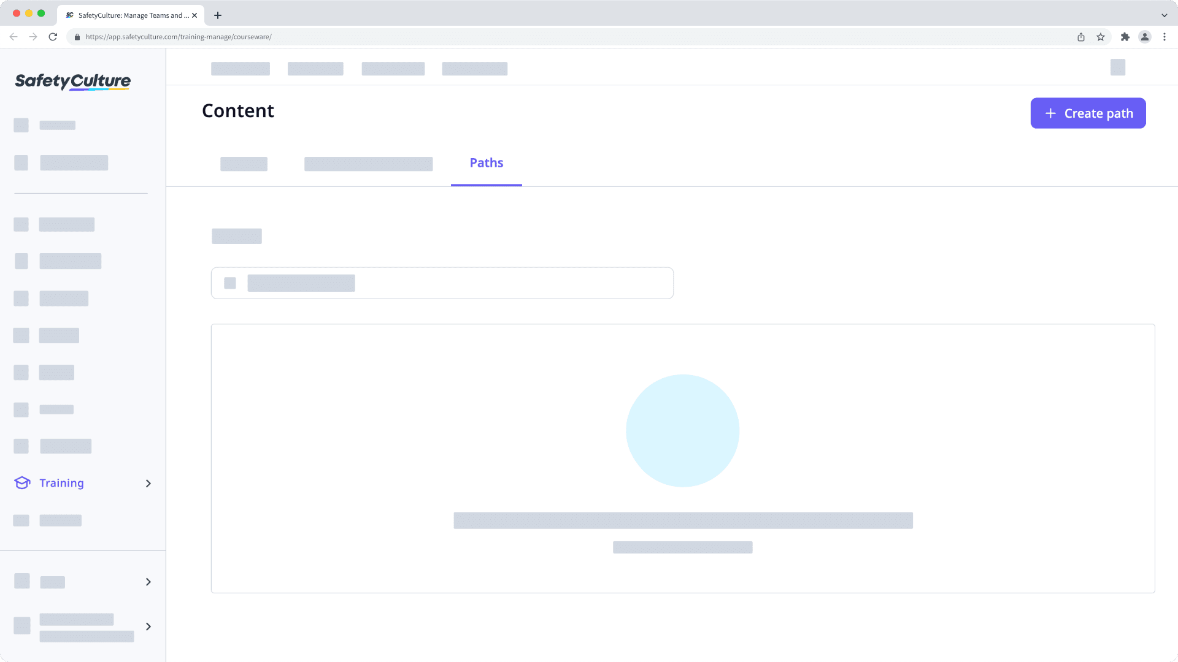This screenshot has height=662, width=1178.
Task: Click the Create path button
Action: click(1087, 113)
